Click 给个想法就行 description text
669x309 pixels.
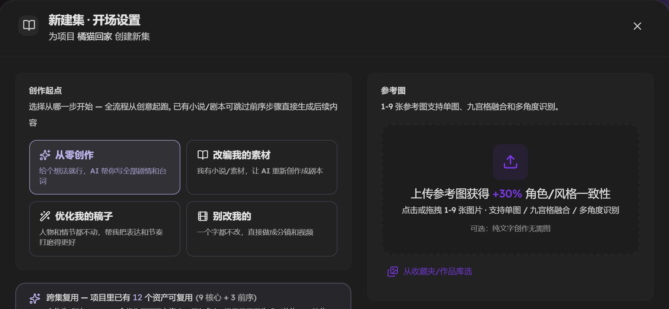click(103, 176)
